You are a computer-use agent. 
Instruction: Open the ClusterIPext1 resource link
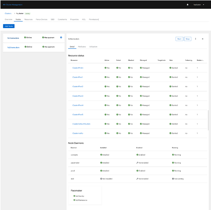(x=78, y=77)
